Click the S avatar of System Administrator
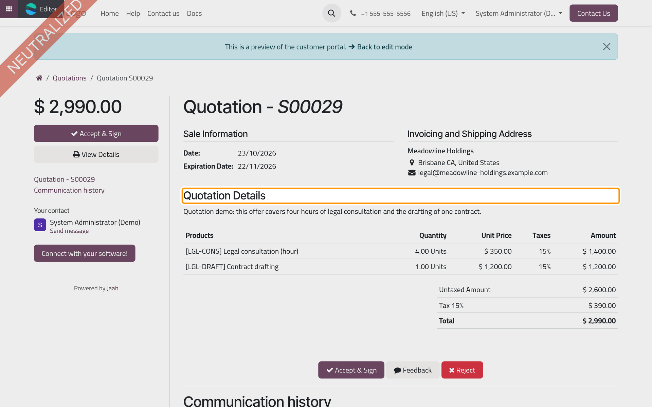This screenshot has width=652, height=407. [40, 225]
